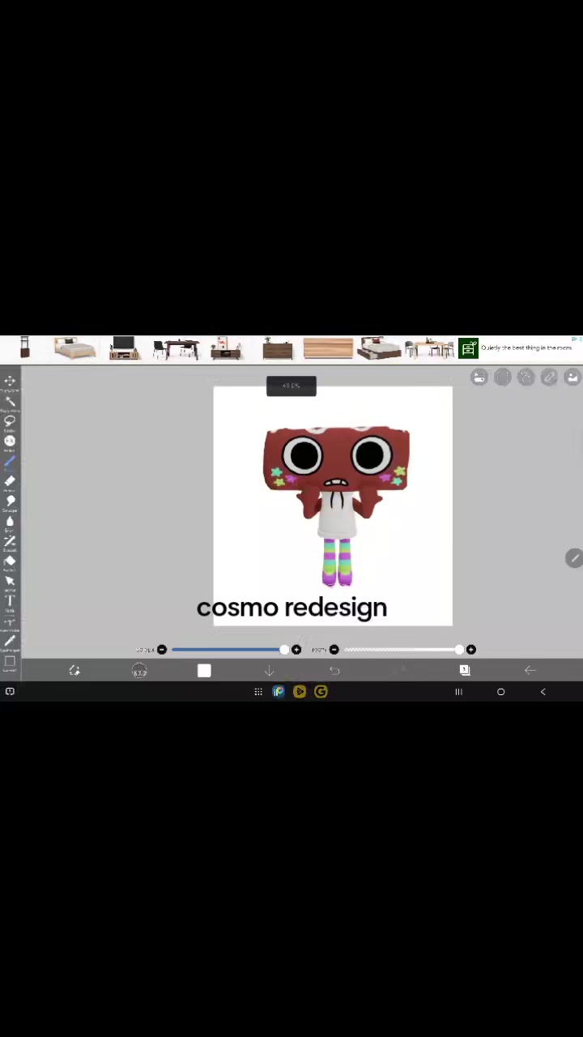Screen dimensions: 583x1037
Task: Select the Text tool
Action: coord(10,600)
